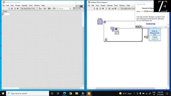Open Microsoft Edge from taskbar
Viewport: 171px width, 96px height.
pos(64,93)
